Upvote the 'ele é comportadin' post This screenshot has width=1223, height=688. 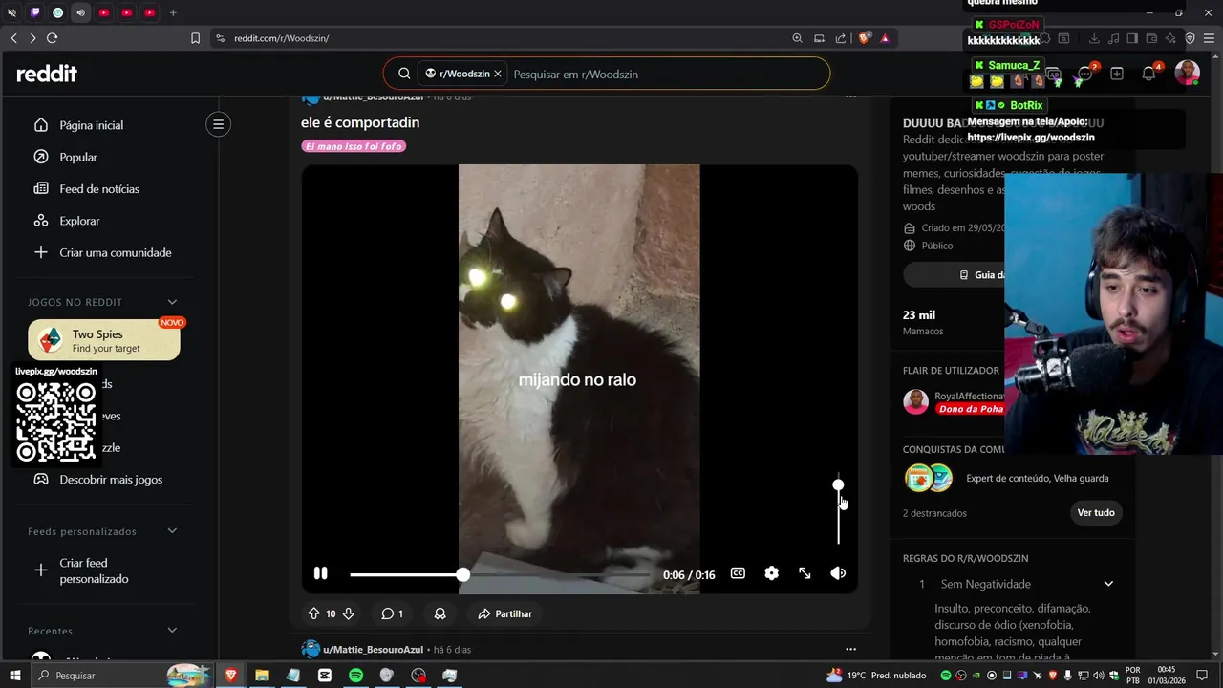tap(313, 613)
